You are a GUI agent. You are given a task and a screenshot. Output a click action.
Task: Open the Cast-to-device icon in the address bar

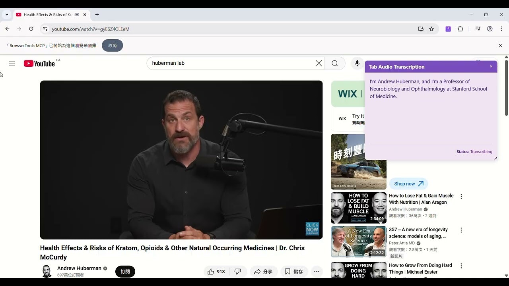pos(420,29)
